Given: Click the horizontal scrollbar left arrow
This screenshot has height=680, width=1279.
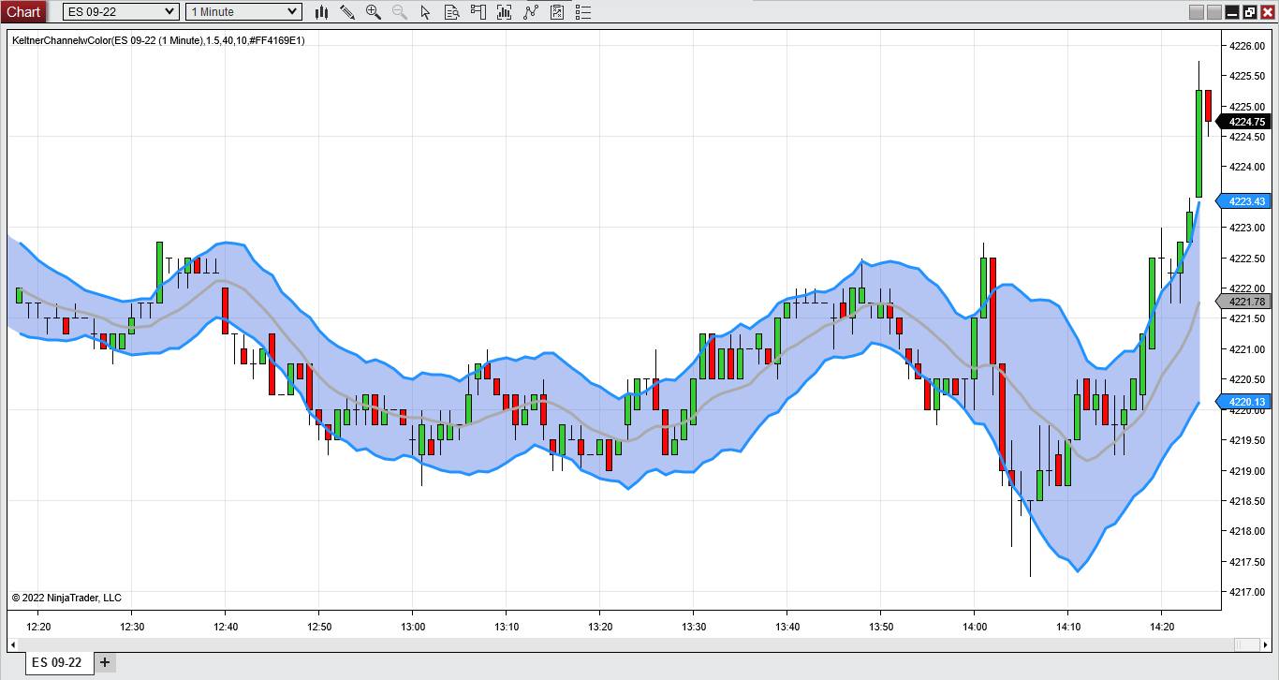Looking at the screenshot, I should pyautogui.click(x=13, y=644).
